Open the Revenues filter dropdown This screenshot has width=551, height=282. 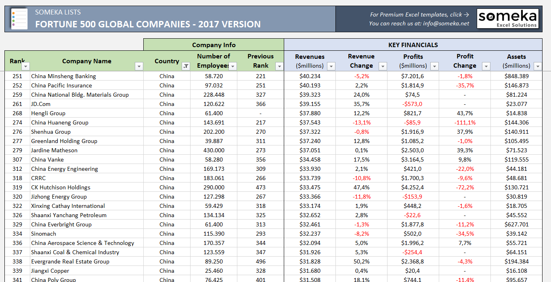331,66
